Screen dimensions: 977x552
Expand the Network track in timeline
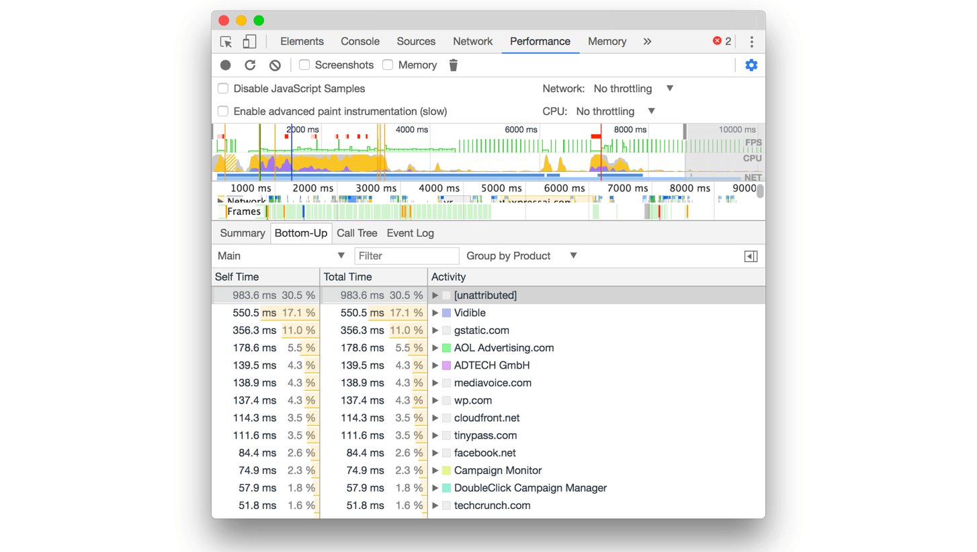click(x=220, y=200)
